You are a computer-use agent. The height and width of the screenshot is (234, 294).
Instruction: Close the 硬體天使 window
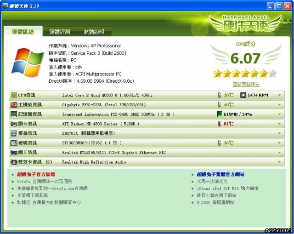288,6
